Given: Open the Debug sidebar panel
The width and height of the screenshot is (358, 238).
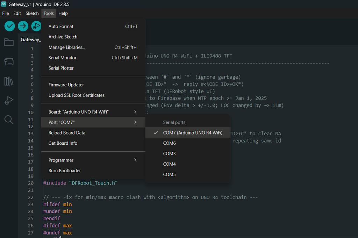Looking at the screenshot, I should 9,101.
